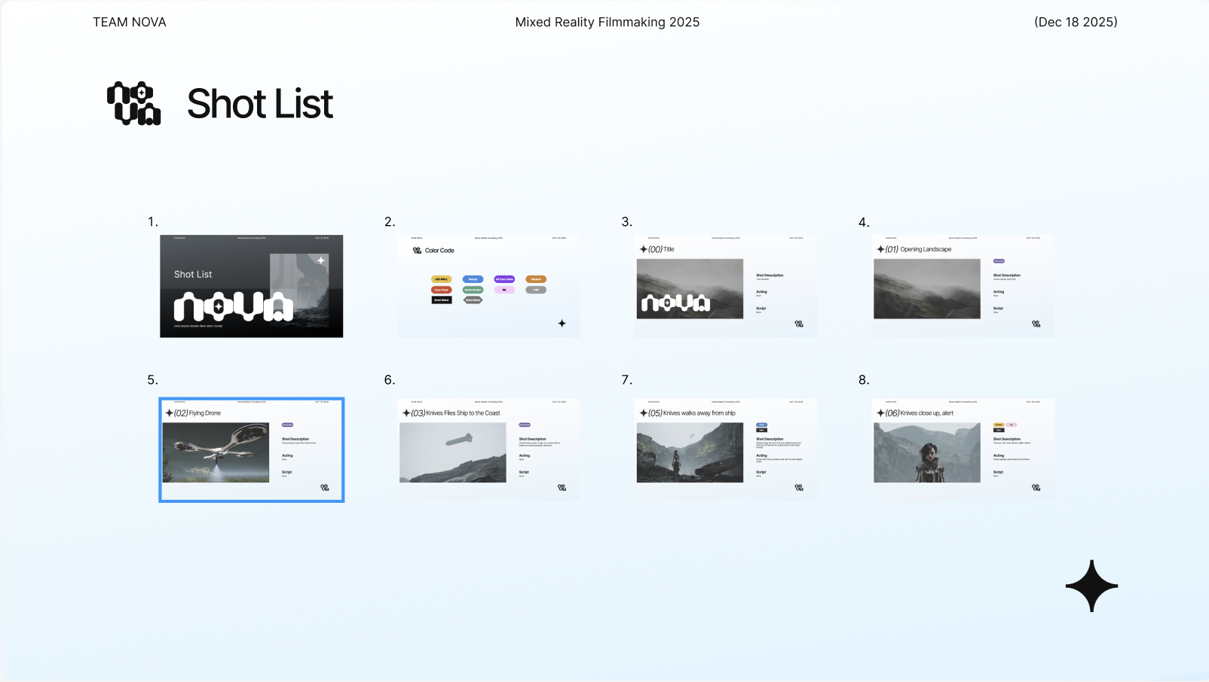Click the TEAM NOVA header text

pos(130,23)
